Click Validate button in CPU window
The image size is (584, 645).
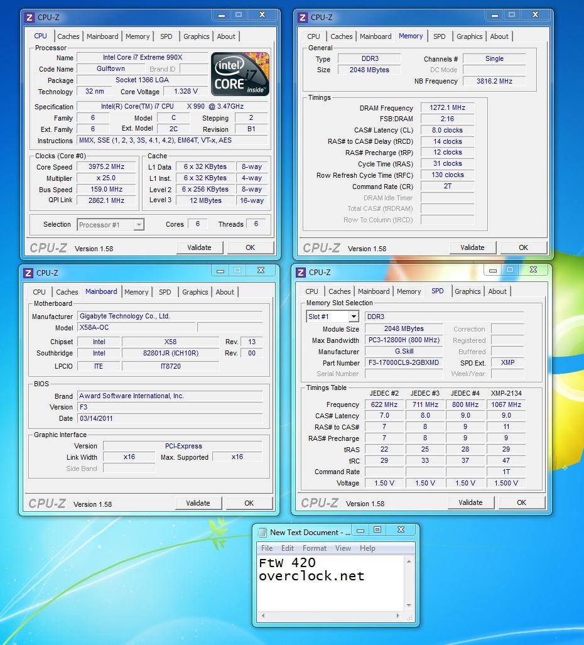click(200, 247)
